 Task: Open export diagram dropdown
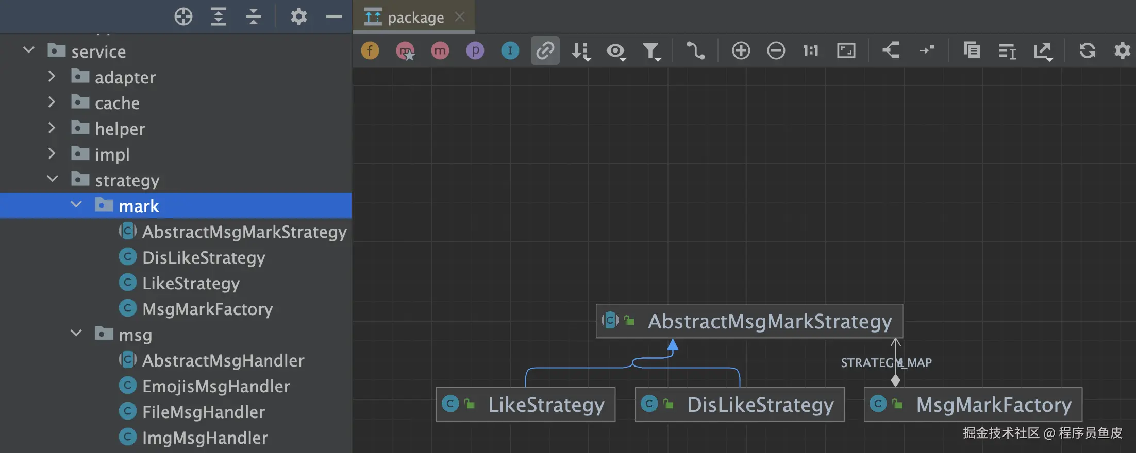pyautogui.click(x=1043, y=51)
